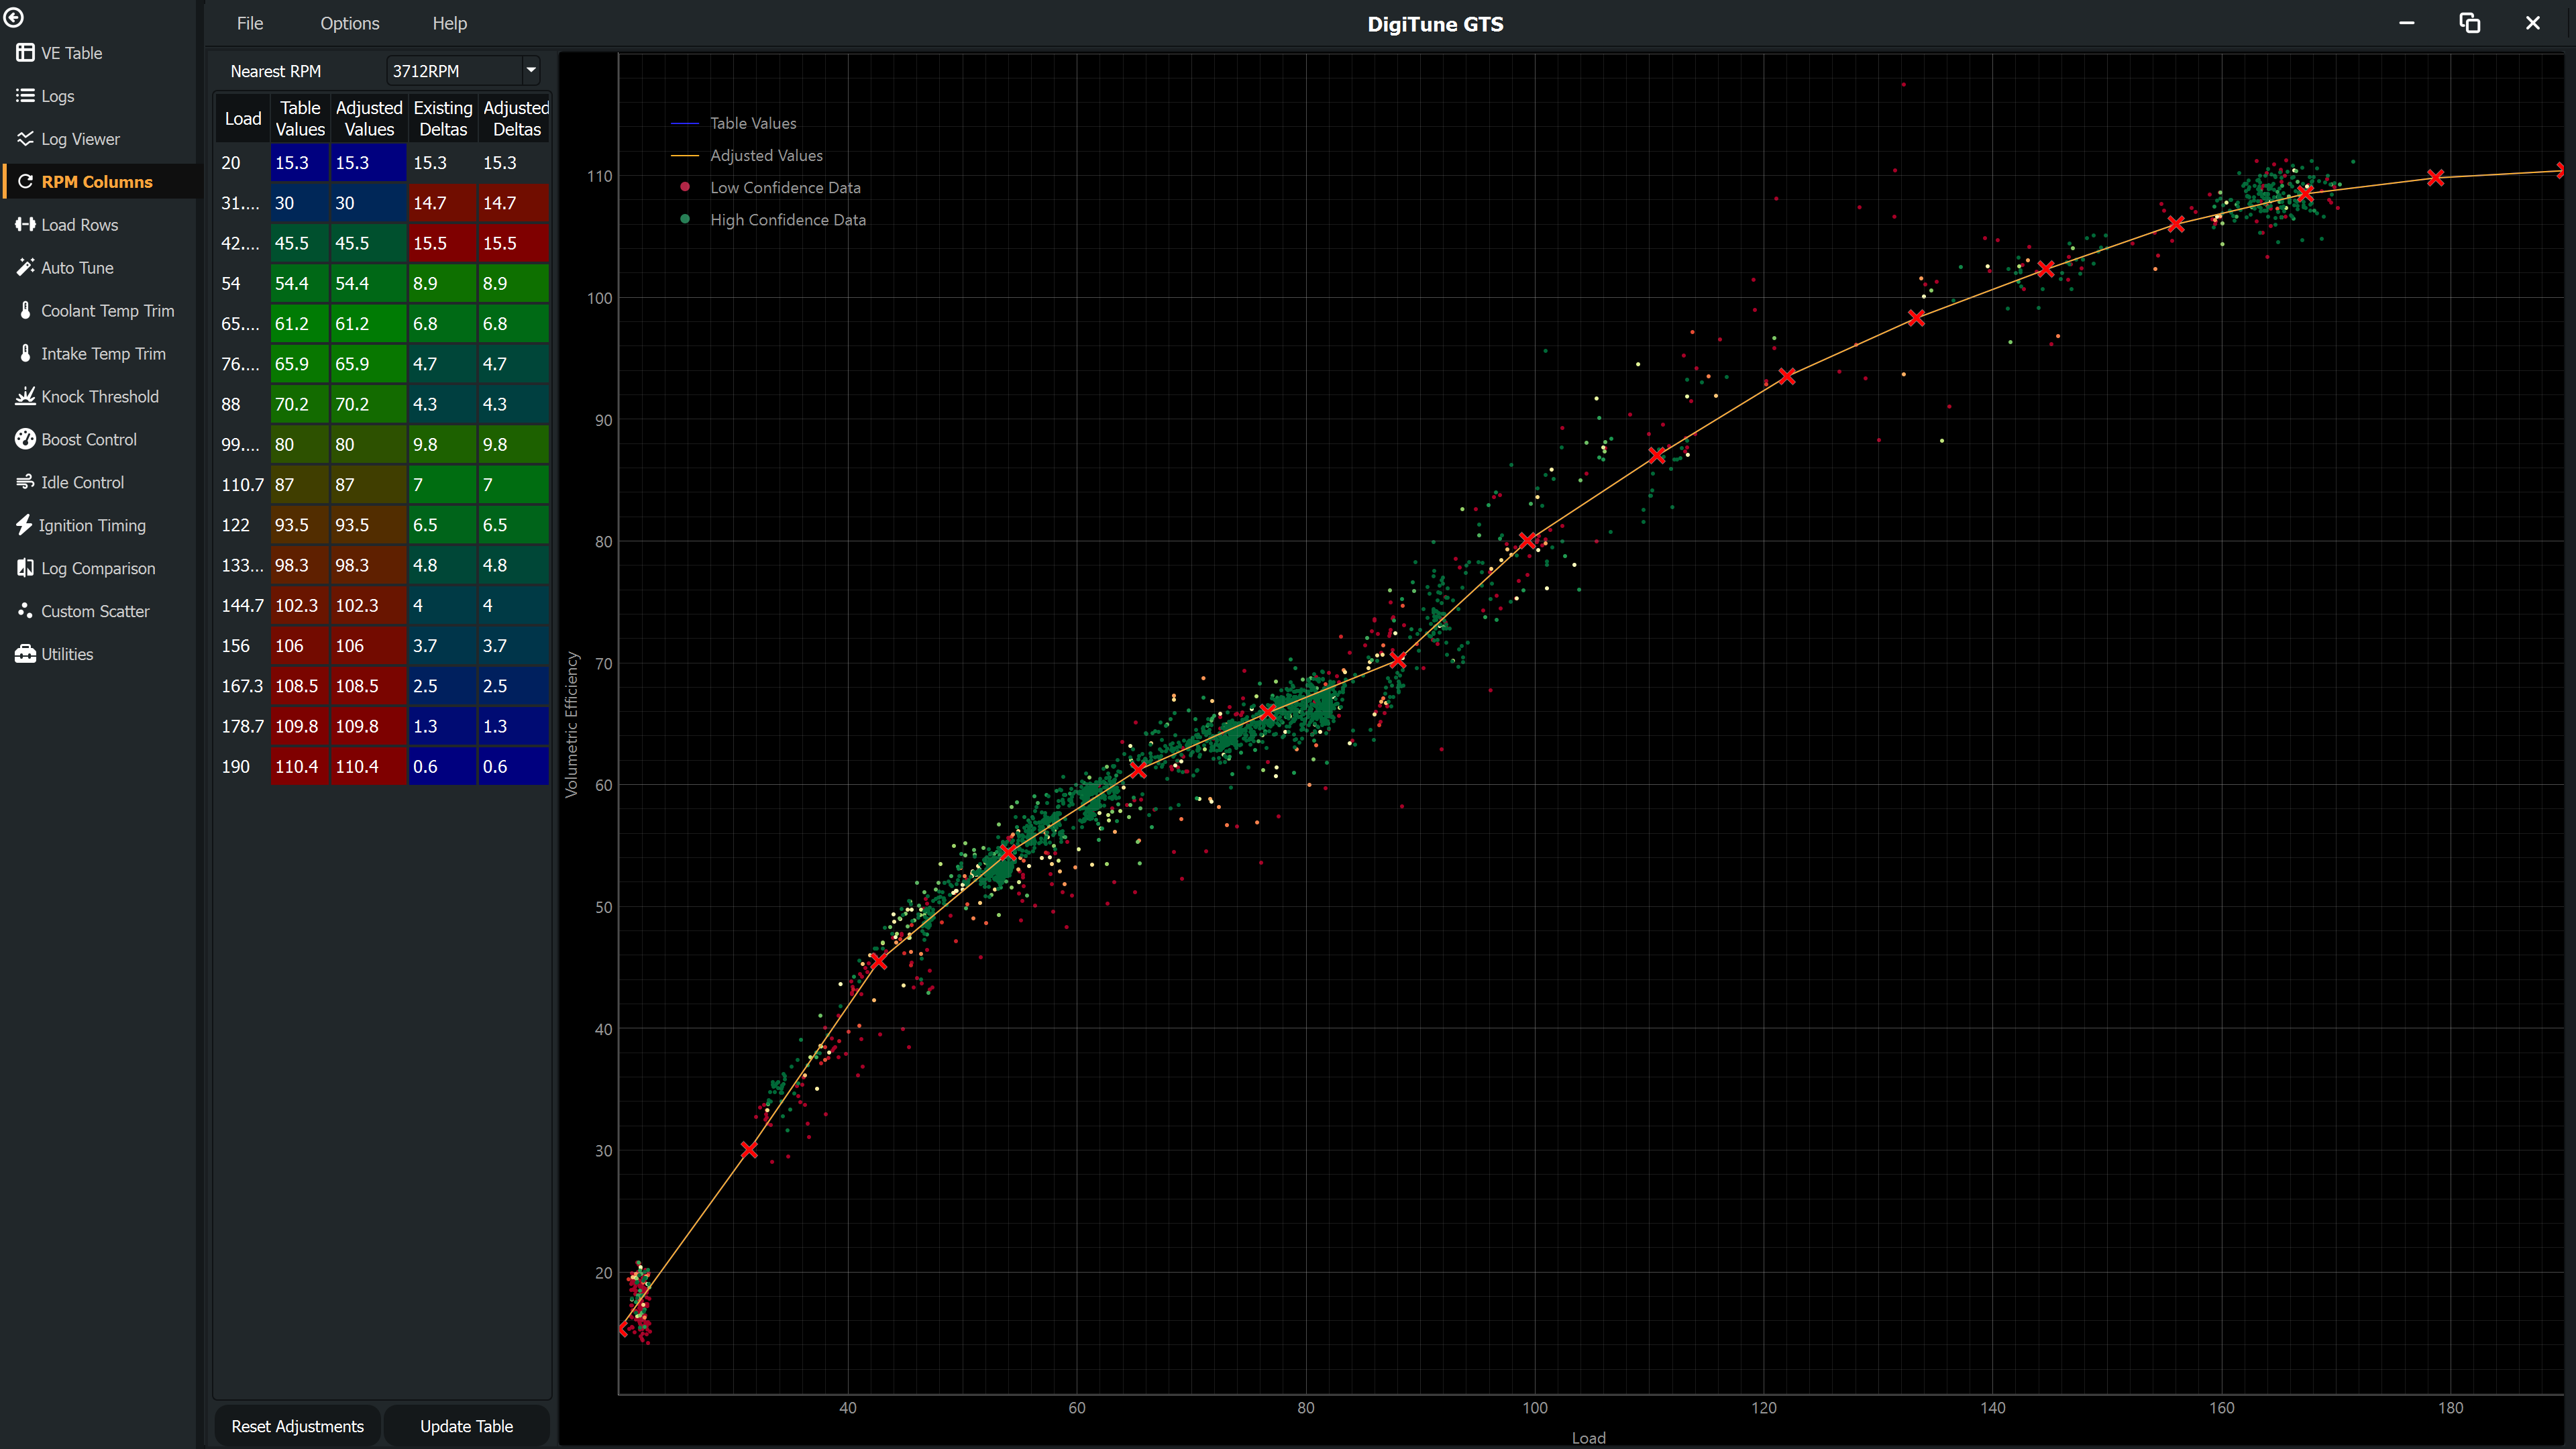Click Adjusted Deltas cell 6.5
The height and width of the screenshot is (1449, 2576).
pyautogui.click(x=513, y=525)
